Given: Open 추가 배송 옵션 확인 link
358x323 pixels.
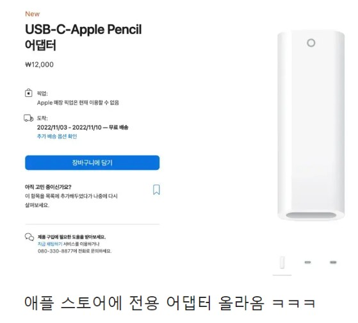Looking at the screenshot, I should pos(57,137).
